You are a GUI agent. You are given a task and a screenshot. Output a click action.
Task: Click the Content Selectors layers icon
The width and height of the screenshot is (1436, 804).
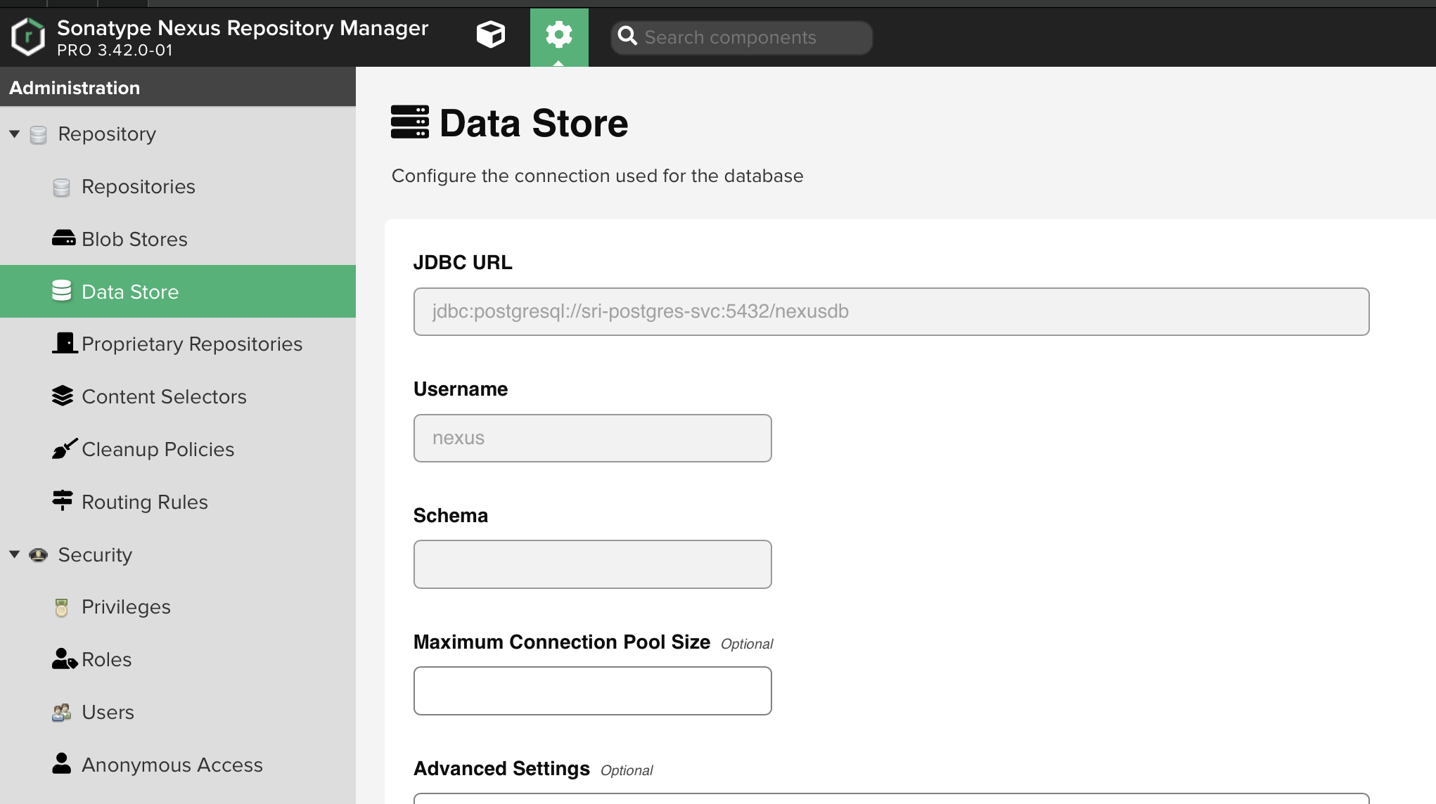[x=63, y=396]
